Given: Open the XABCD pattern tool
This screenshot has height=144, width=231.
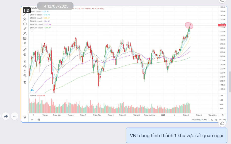Looking at the screenshot, I should [25, 33].
